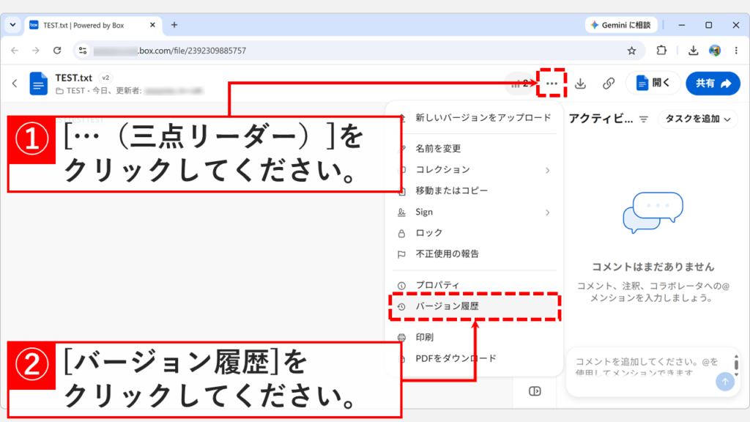The width and height of the screenshot is (750, 422).
Task: Click the comment input field
Action: [x=647, y=367]
